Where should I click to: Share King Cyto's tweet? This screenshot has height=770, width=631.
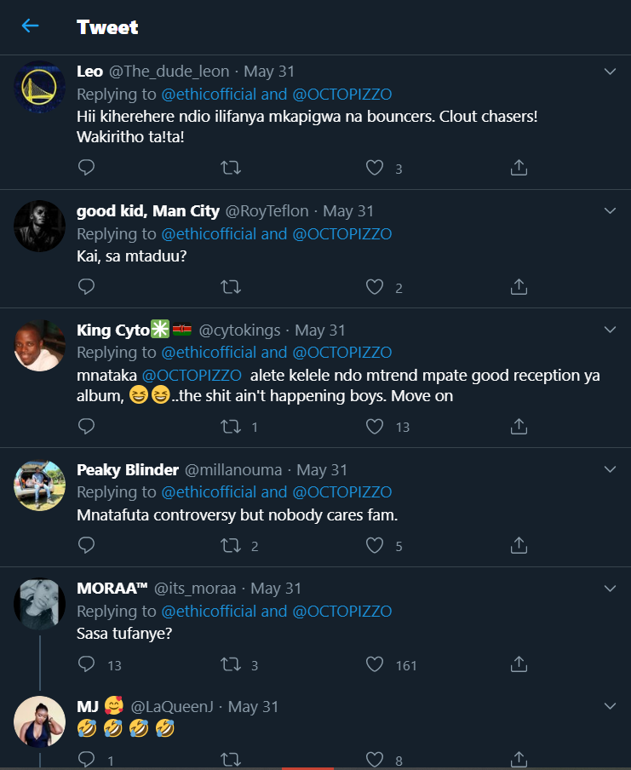click(519, 426)
